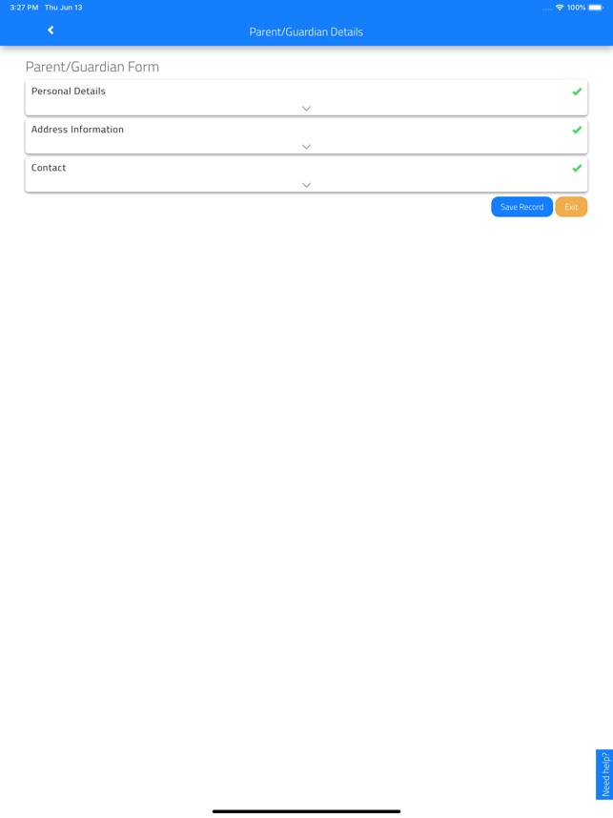
Task: Tap the Thu Jun 13 date in status bar
Action: [x=64, y=8]
